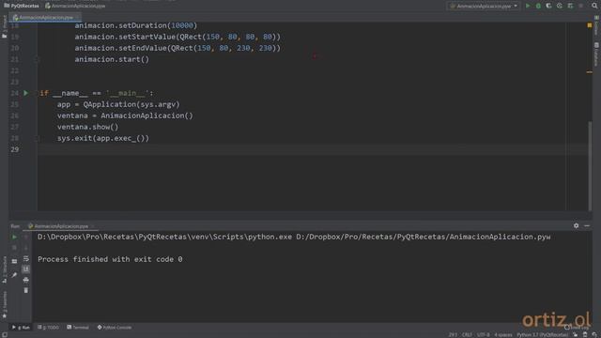
Task: Collapse the if __name__ block fold marker
Action: pos(38,93)
